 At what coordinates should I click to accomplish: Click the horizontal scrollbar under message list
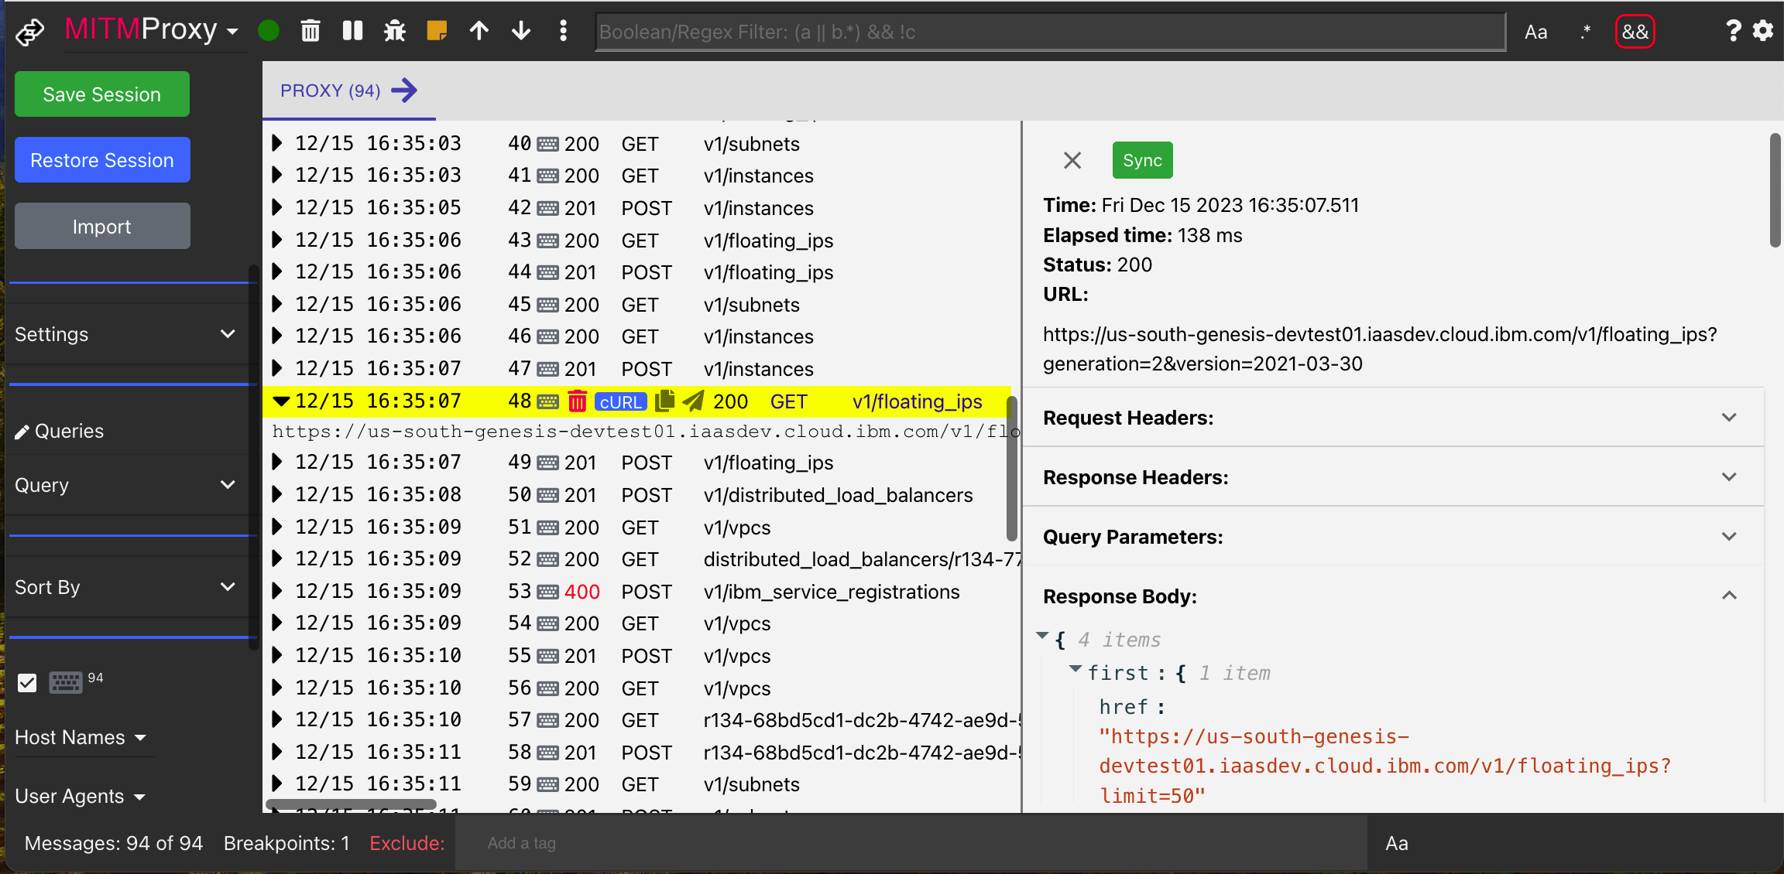(351, 804)
